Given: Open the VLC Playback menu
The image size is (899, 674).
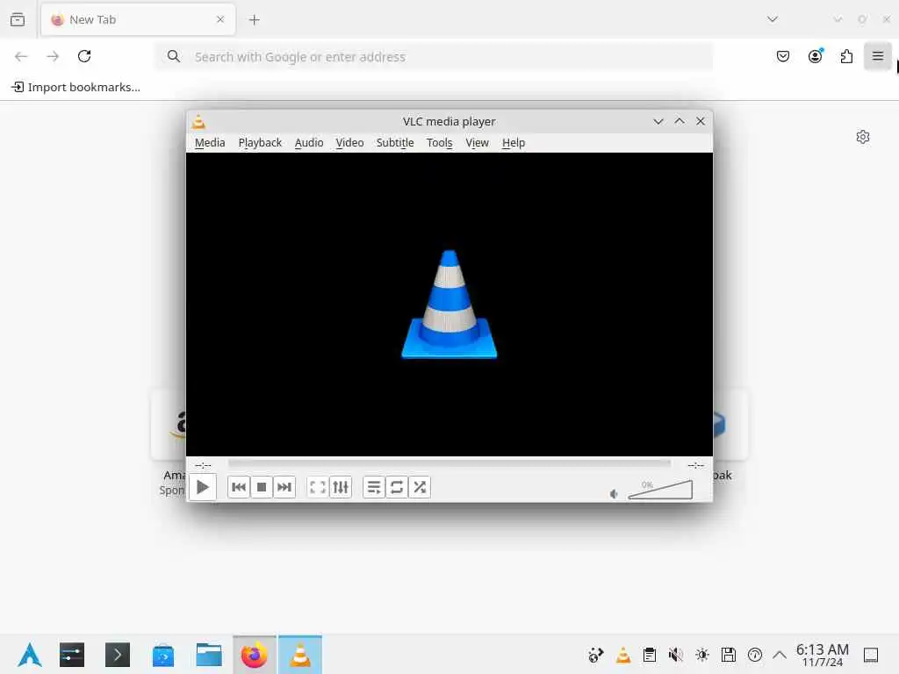Looking at the screenshot, I should (x=260, y=143).
